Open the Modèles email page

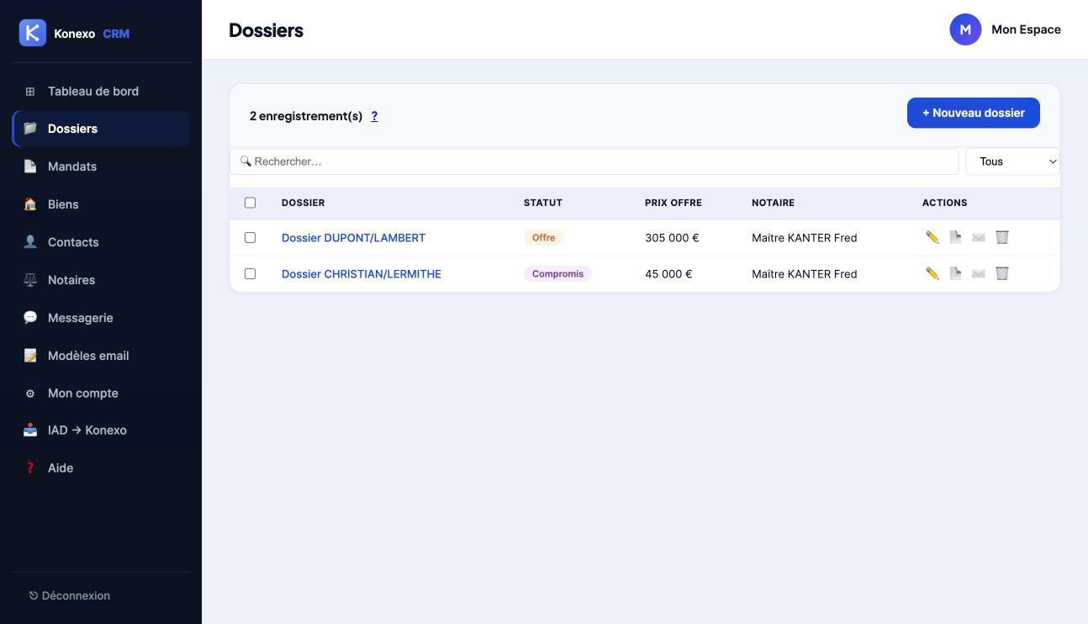(101, 356)
